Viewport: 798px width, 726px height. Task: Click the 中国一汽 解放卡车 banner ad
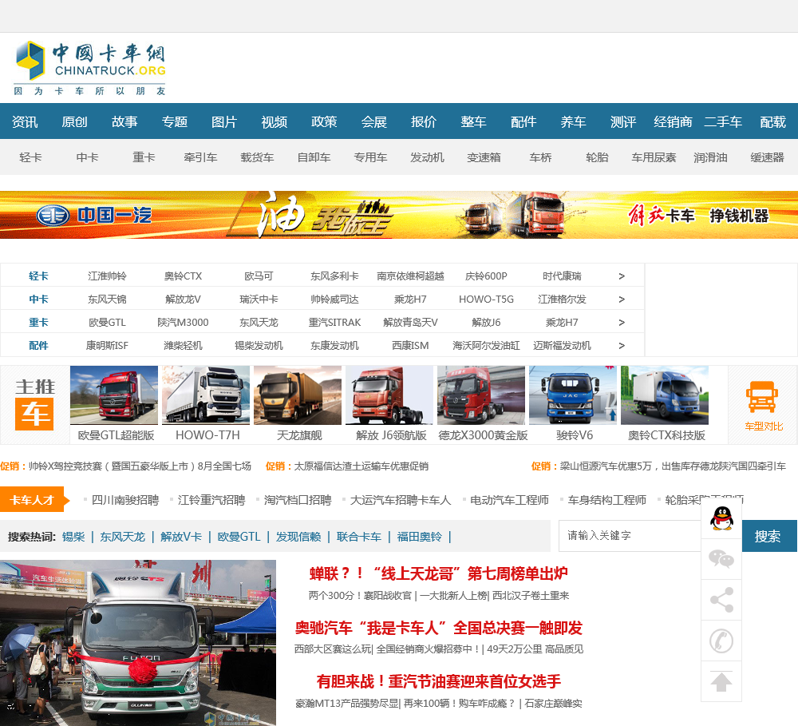tap(399, 215)
